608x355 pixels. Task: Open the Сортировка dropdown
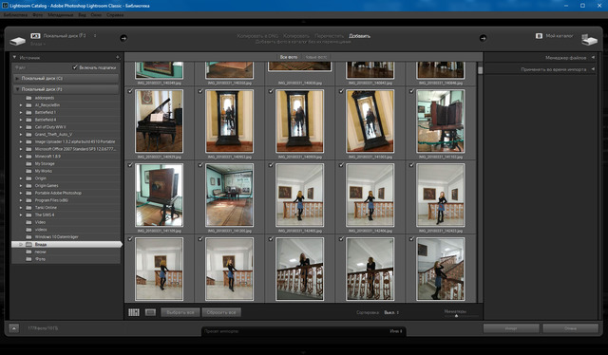391,312
